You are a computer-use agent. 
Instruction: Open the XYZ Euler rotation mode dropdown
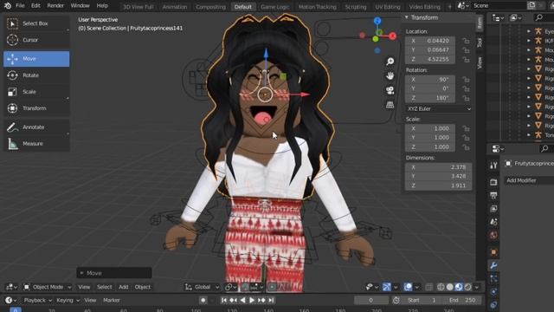[x=439, y=109]
